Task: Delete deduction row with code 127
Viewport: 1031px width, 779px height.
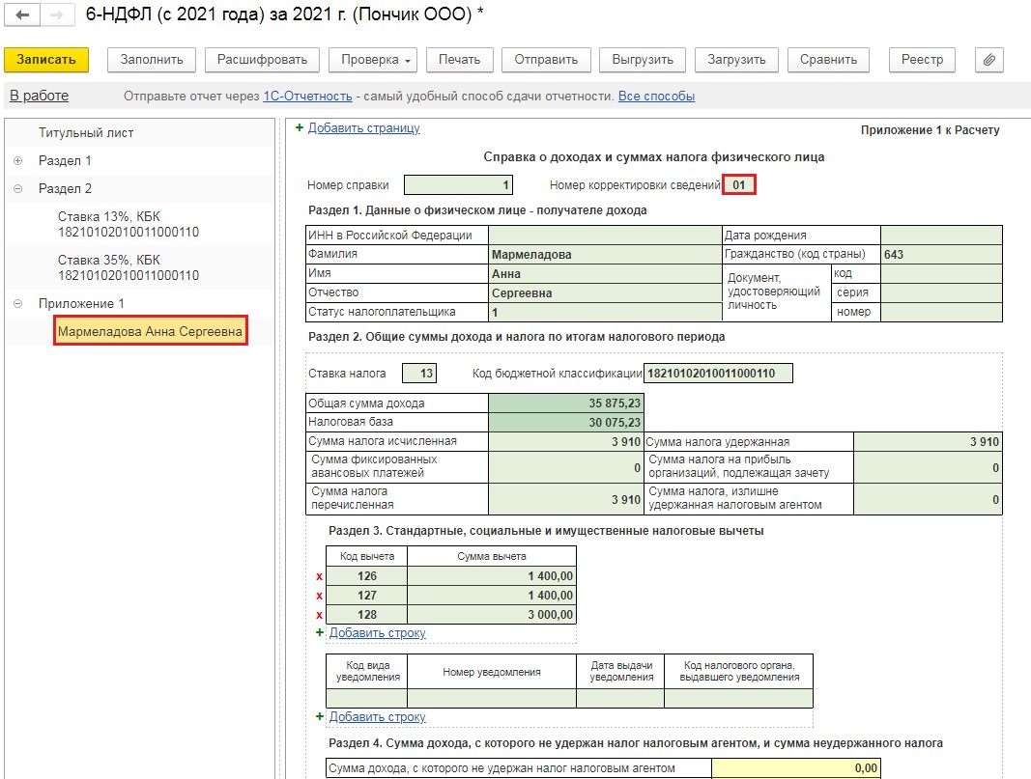Action: [320, 596]
